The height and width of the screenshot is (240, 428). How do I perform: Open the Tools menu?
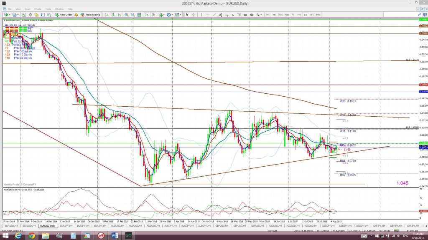tap(48, 9)
